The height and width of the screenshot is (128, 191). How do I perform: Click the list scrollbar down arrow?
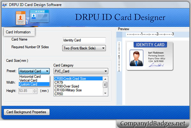click(105, 93)
